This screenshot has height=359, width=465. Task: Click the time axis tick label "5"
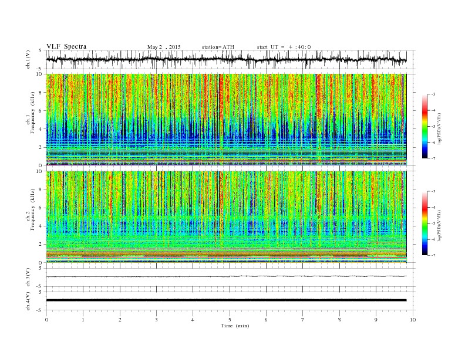point(230,320)
